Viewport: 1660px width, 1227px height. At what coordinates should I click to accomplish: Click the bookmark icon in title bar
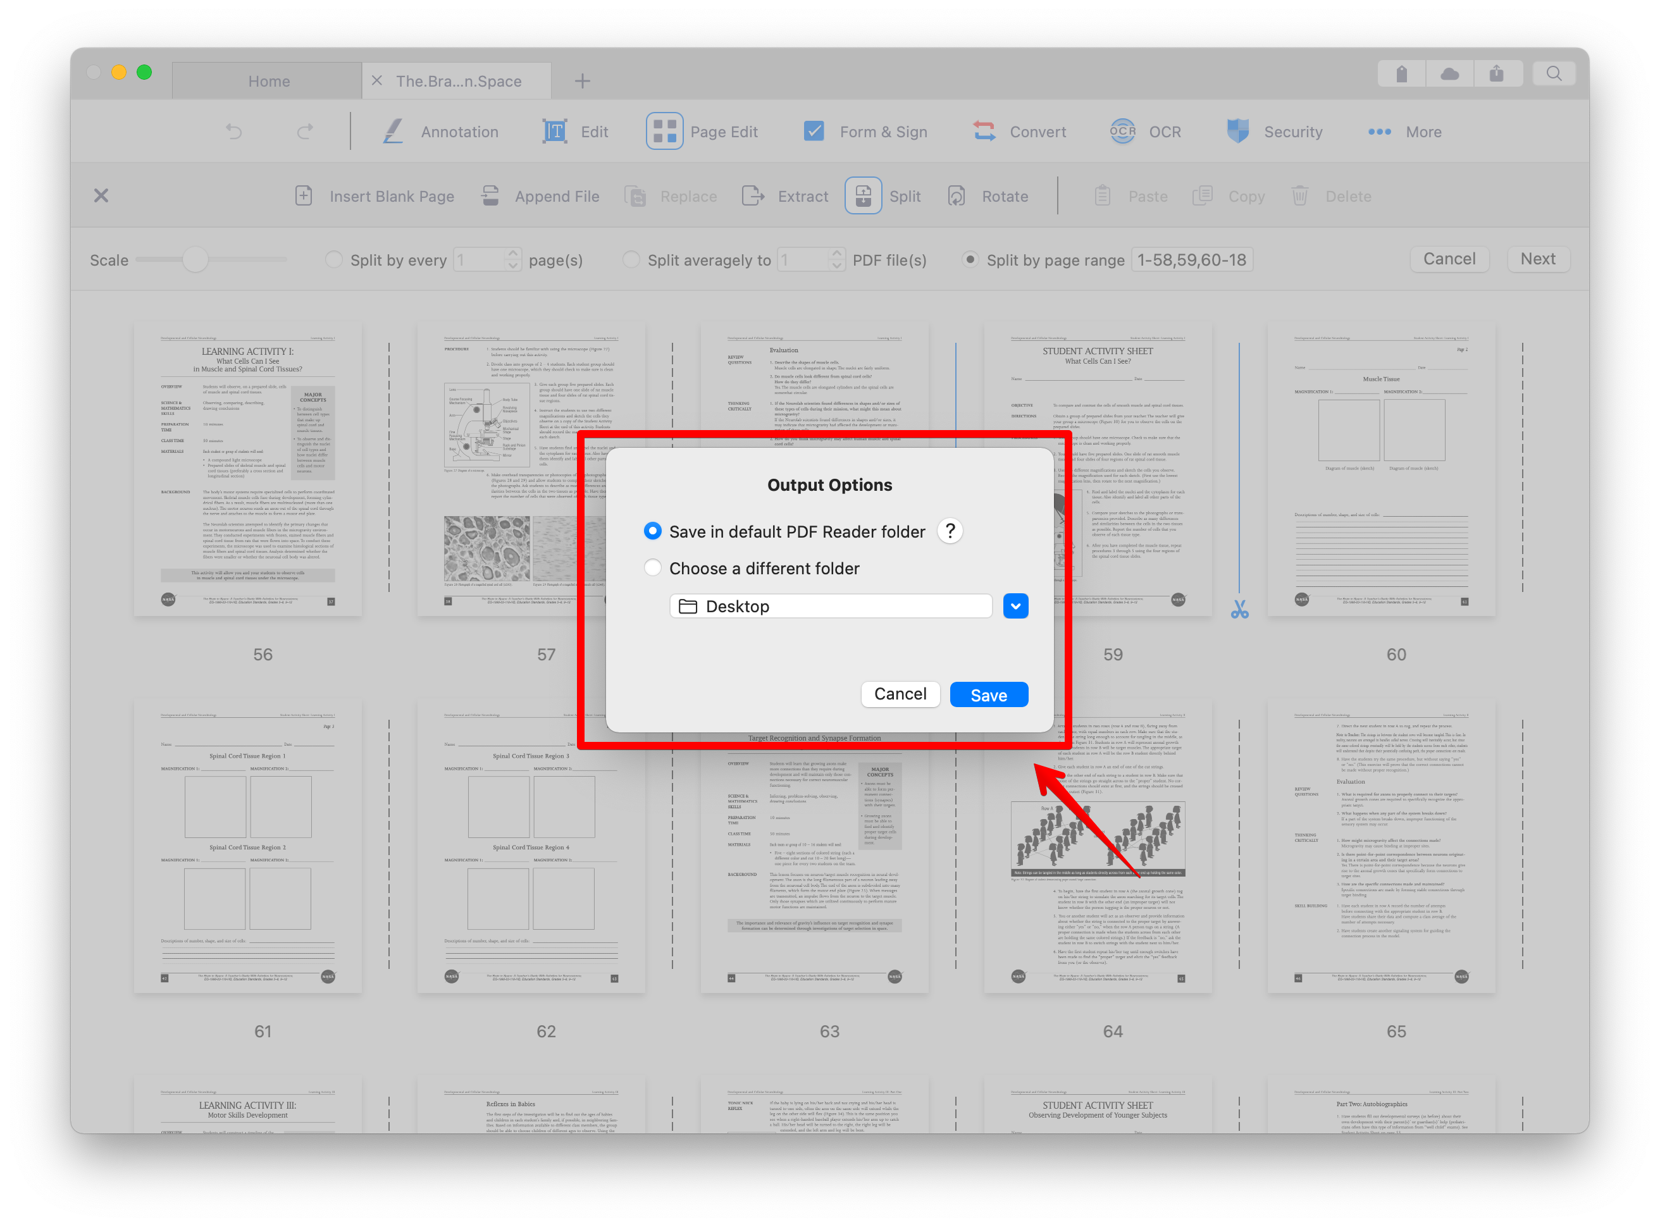1401,73
